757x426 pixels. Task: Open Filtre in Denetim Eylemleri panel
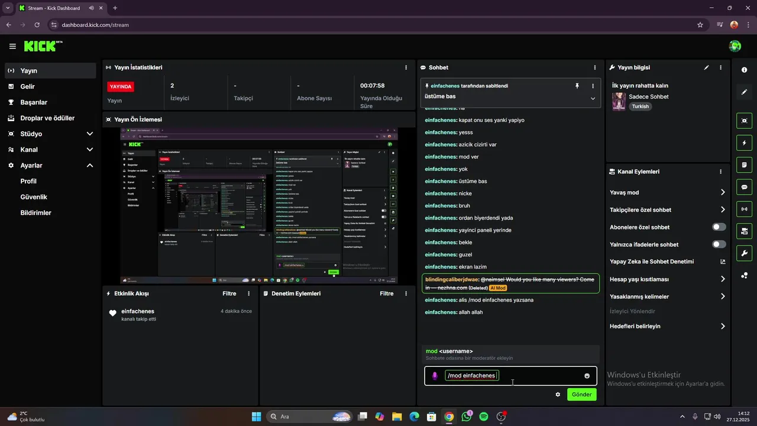[387, 293]
